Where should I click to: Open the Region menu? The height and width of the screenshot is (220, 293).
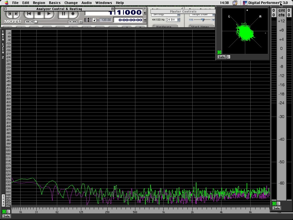coord(39,3)
